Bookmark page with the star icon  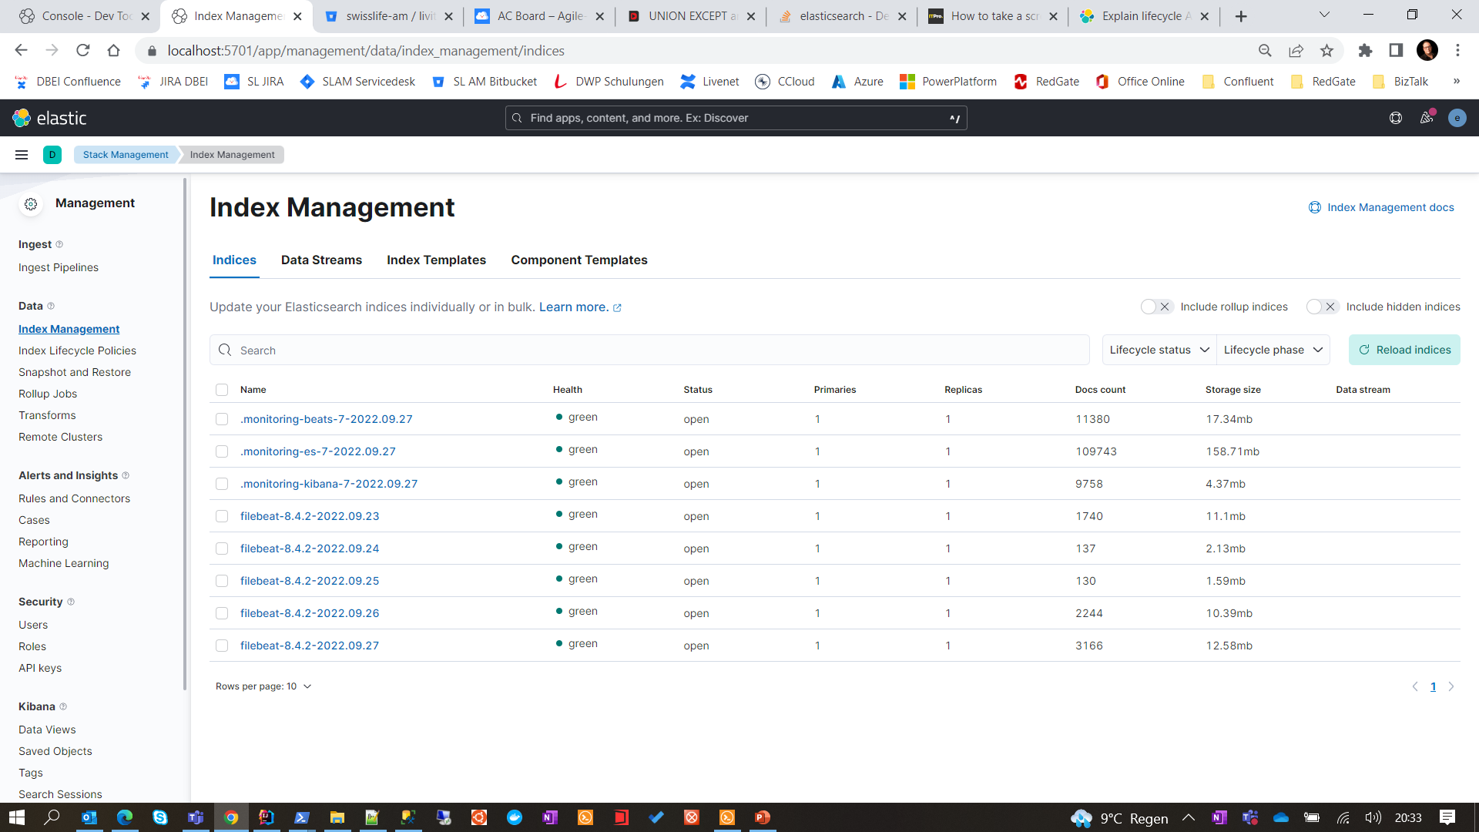click(1326, 51)
